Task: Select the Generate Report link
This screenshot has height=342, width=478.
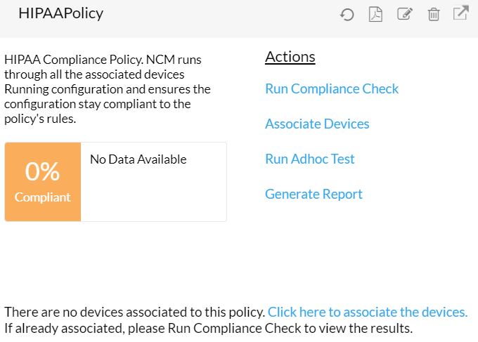Action: (314, 194)
